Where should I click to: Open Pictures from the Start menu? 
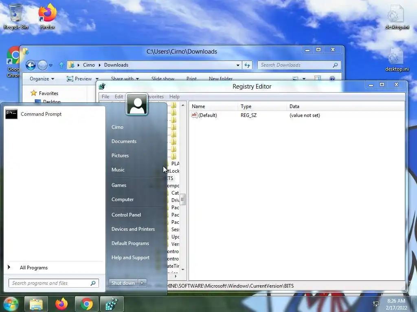pyautogui.click(x=120, y=156)
